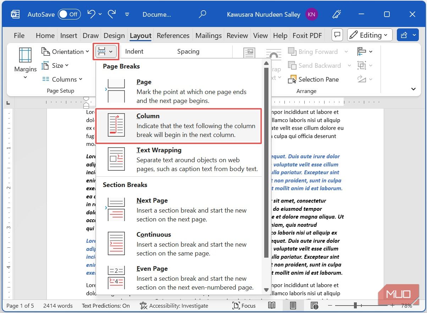427x313 pixels.
Task: Open the Comments pane icon
Action: point(337,35)
